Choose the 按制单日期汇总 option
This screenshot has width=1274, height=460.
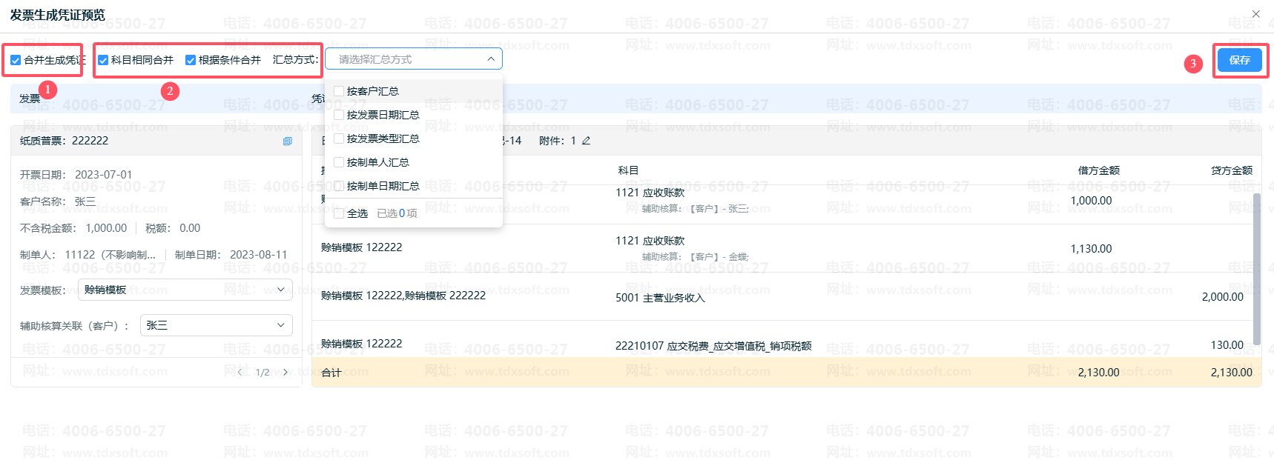tap(383, 186)
